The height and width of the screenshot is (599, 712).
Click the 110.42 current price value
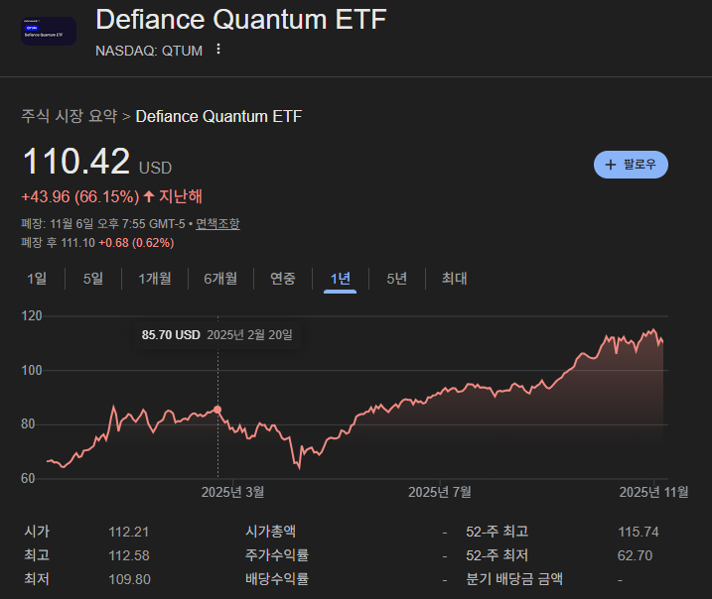[76, 162]
